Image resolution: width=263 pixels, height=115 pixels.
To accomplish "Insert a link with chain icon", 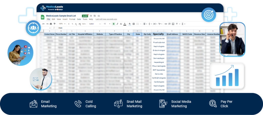I will [x=166, y=24].
